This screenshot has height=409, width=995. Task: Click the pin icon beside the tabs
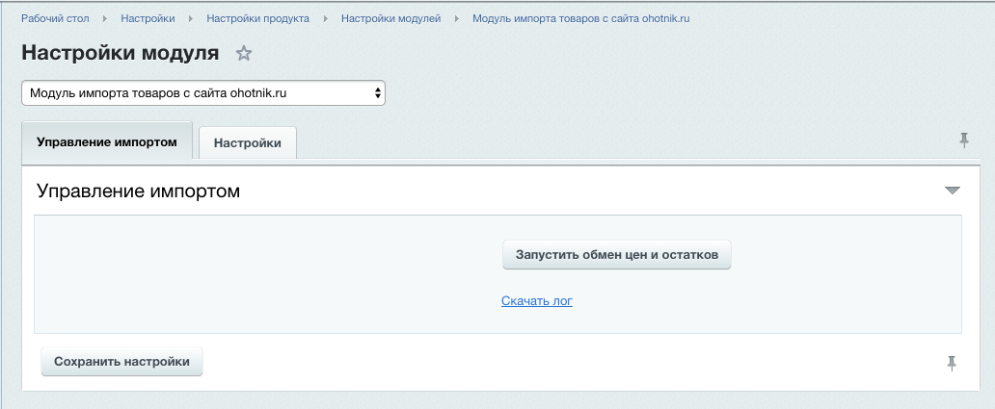pos(963,141)
